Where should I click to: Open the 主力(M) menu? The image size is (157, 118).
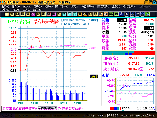click(27, 6)
